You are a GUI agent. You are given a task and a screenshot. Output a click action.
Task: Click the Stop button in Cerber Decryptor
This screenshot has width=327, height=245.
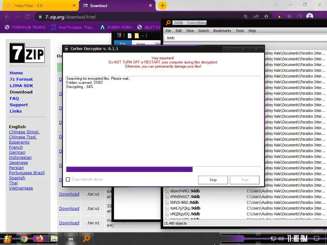pyautogui.click(x=213, y=180)
